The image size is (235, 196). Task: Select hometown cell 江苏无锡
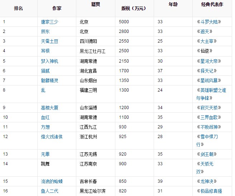(x=88, y=154)
